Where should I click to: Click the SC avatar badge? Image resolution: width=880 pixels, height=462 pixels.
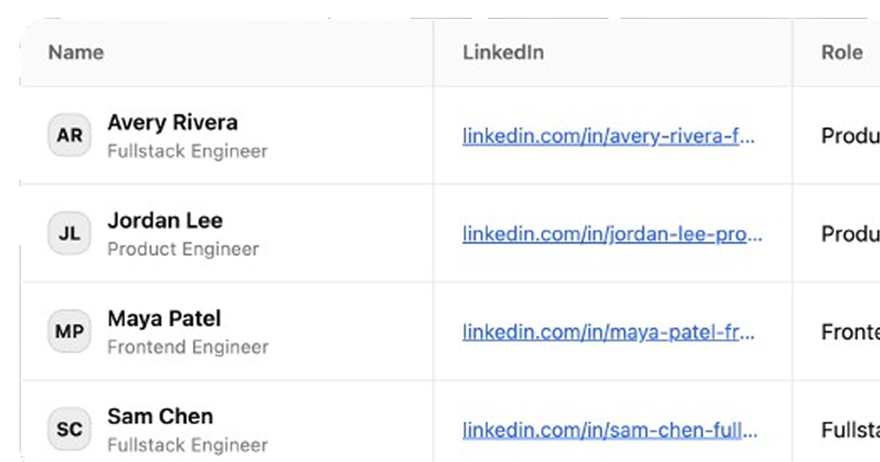click(69, 429)
